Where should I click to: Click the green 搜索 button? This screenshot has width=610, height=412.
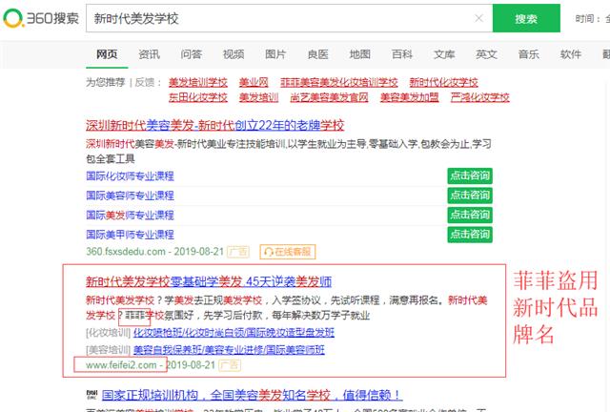tap(526, 18)
